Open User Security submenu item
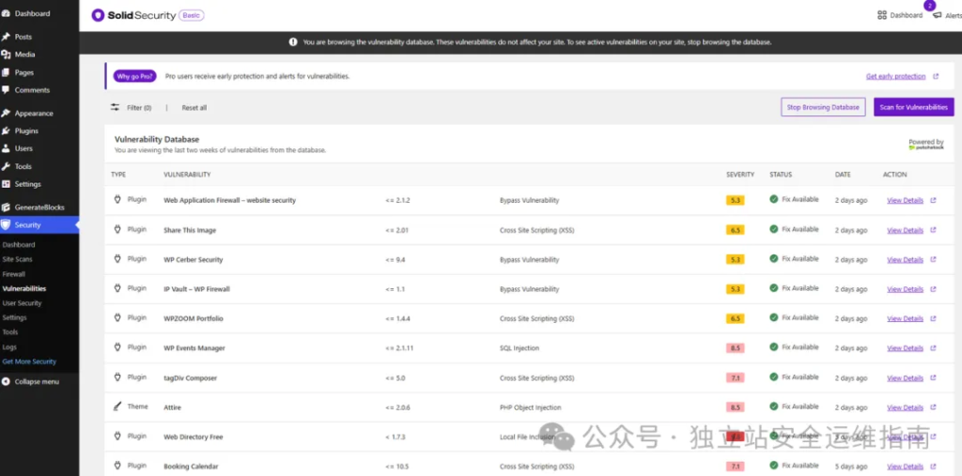 point(23,303)
